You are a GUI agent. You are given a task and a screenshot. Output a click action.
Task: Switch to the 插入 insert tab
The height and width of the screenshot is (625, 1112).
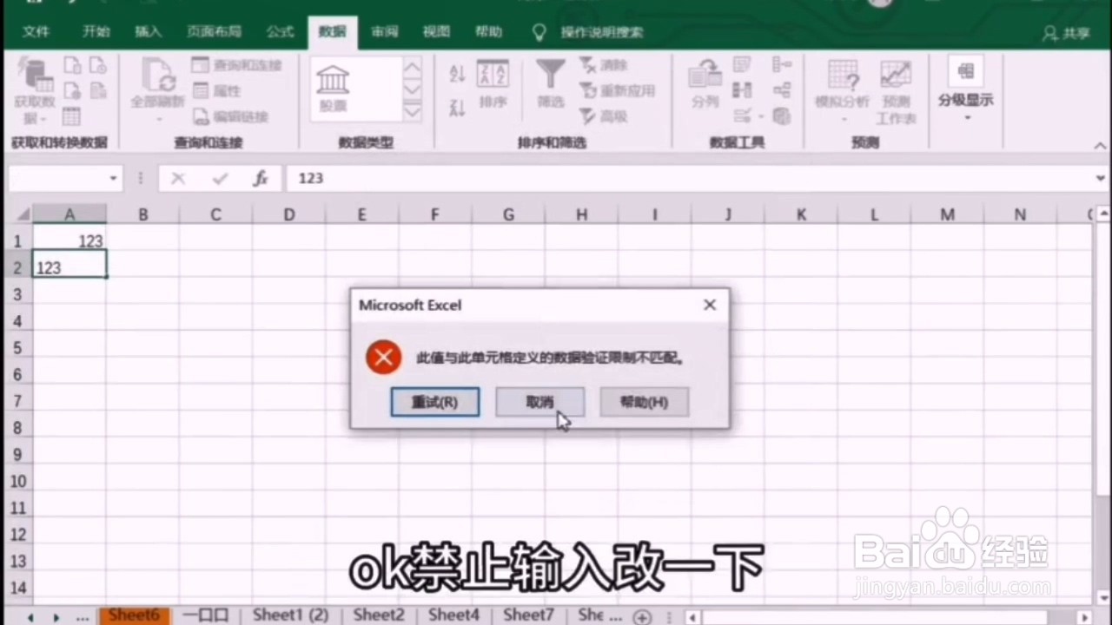pyautogui.click(x=149, y=32)
